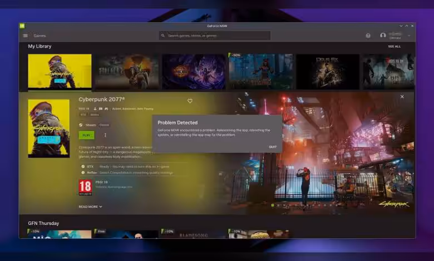
Task: Open the hamburger navigation menu
Action: click(25, 36)
